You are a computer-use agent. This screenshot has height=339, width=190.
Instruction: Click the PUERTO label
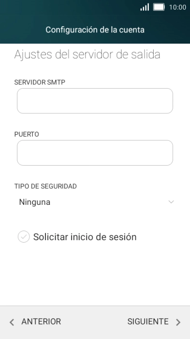27,134
